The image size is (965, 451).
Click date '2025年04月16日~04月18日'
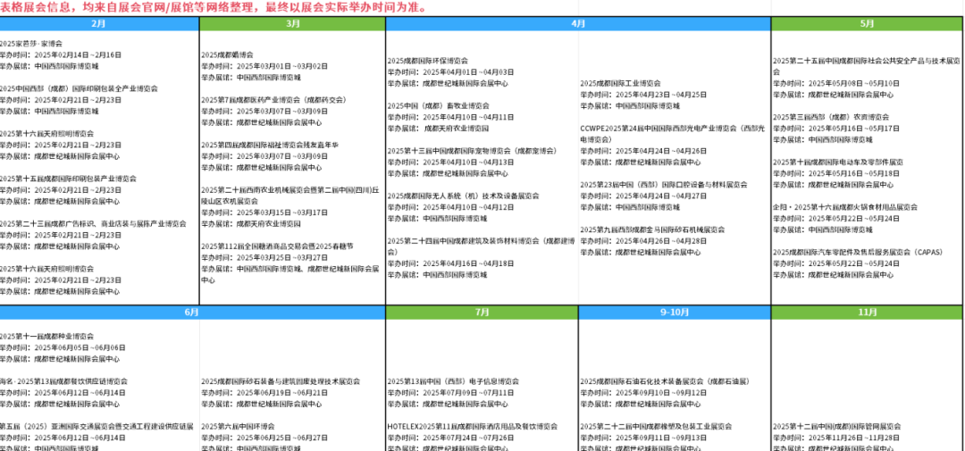click(467, 264)
